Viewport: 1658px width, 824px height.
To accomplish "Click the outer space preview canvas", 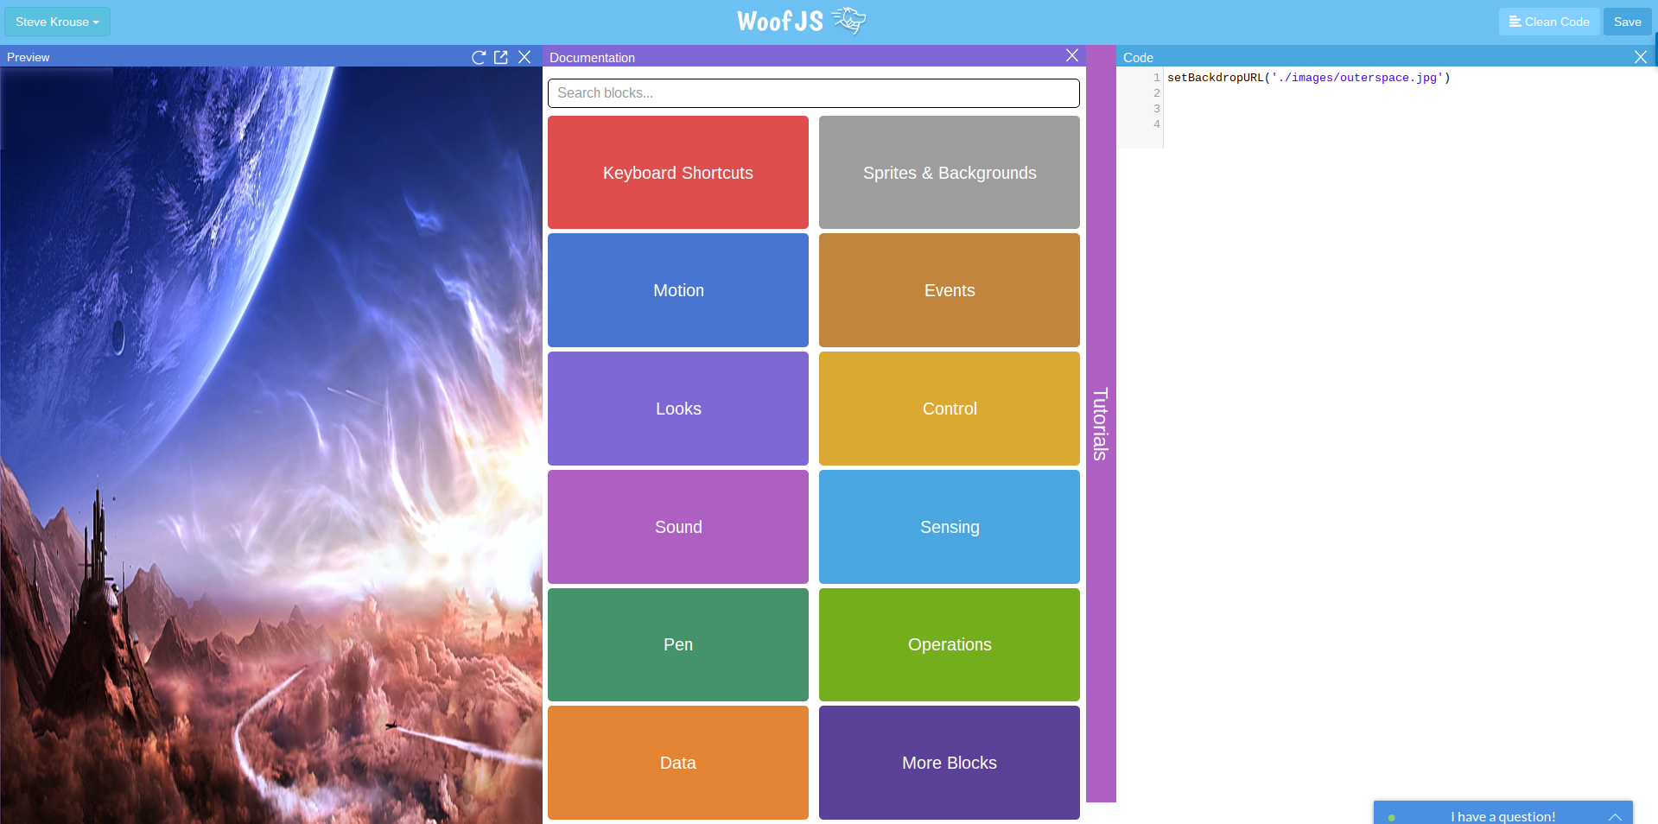I will coord(271,445).
